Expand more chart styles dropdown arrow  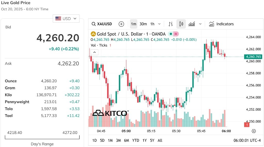pyautogui.click(x=200, y=24)
